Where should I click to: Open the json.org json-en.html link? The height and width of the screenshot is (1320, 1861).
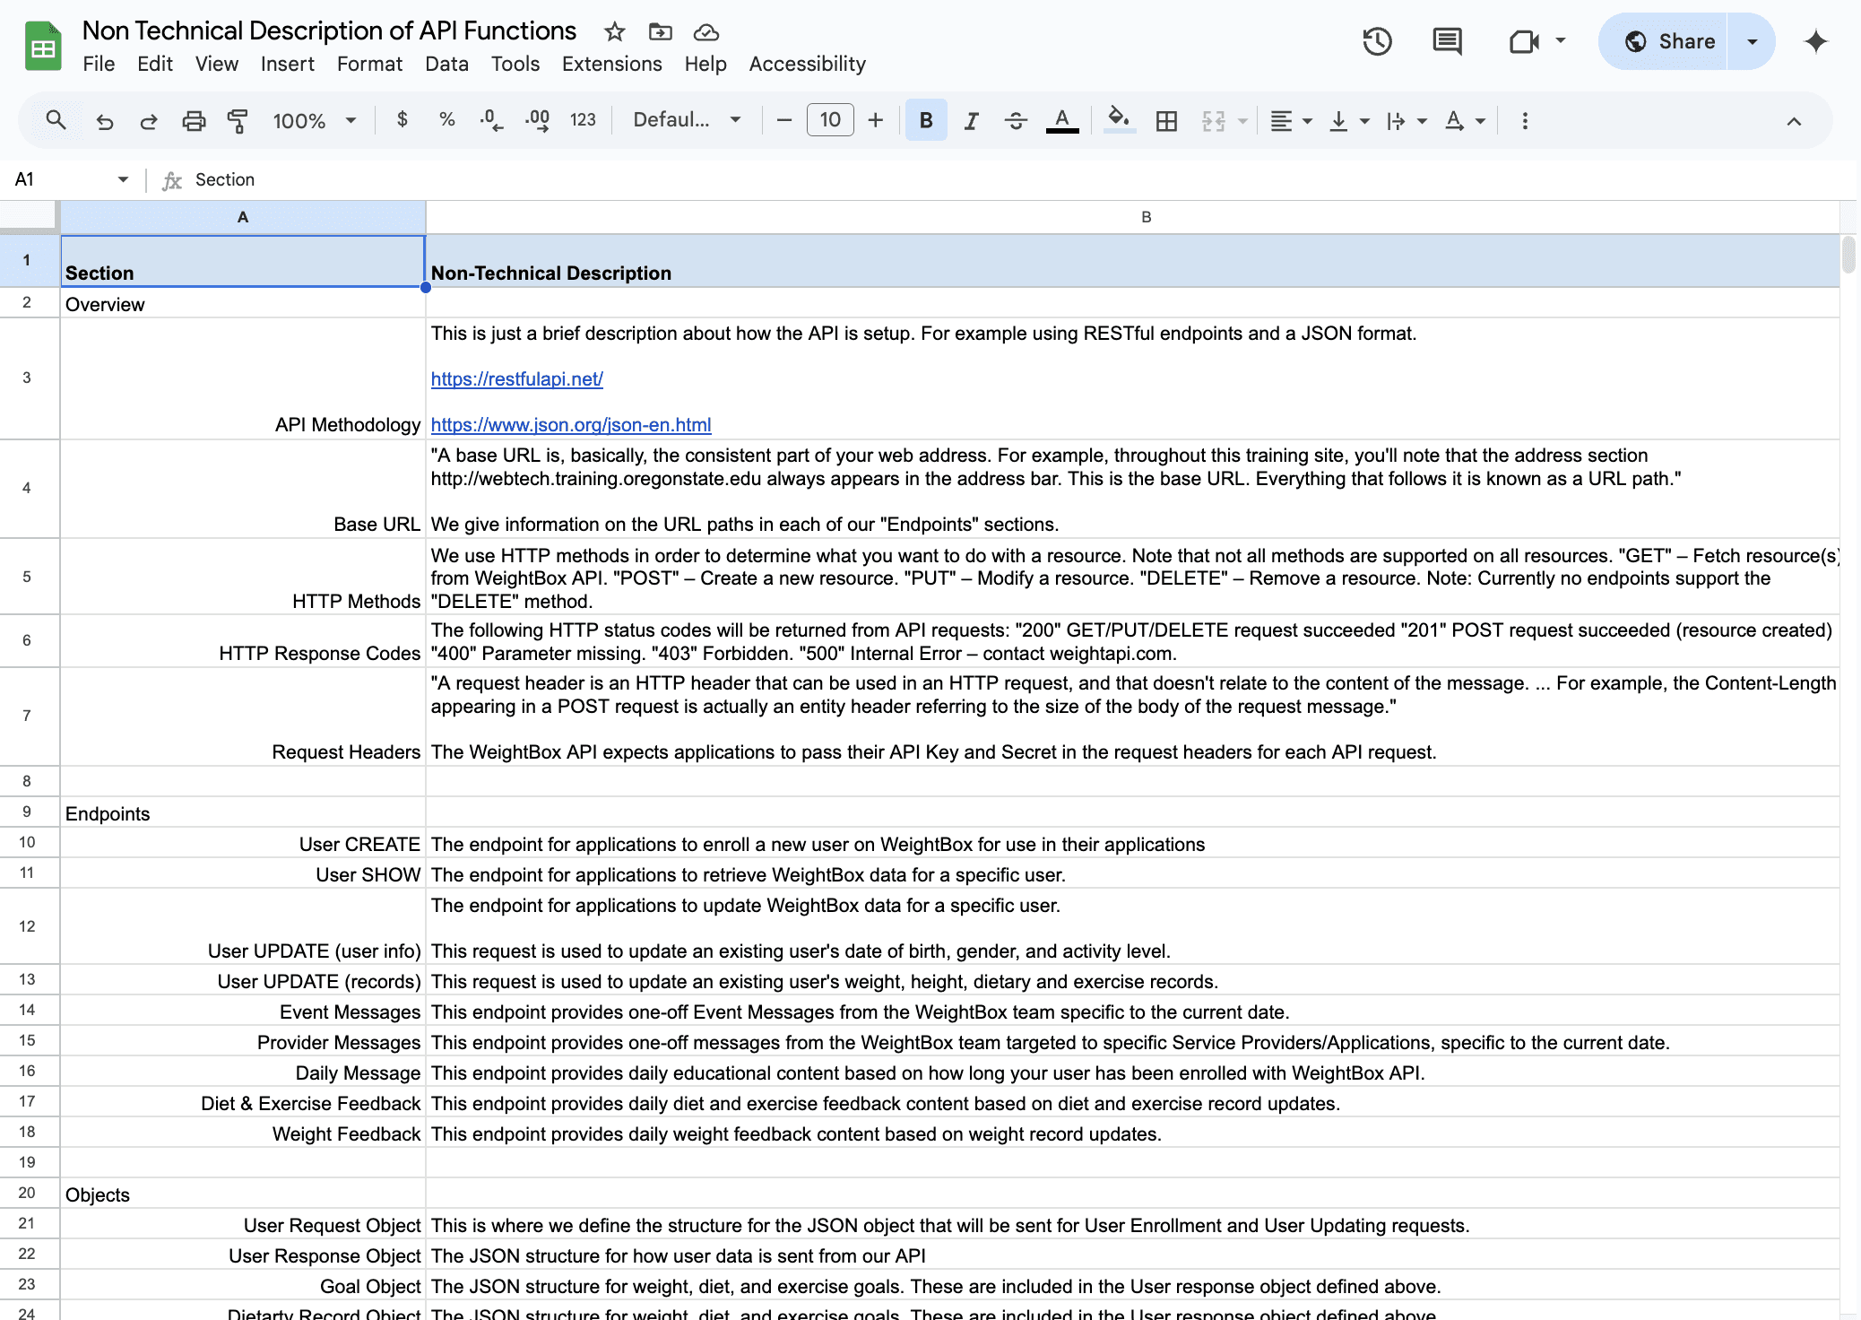click(x=571, y=424)
